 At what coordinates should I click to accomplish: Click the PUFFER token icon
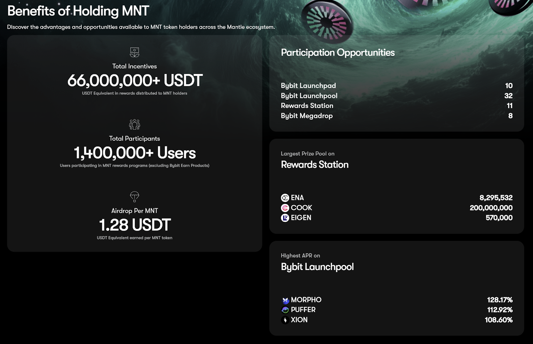click(285, 310)
